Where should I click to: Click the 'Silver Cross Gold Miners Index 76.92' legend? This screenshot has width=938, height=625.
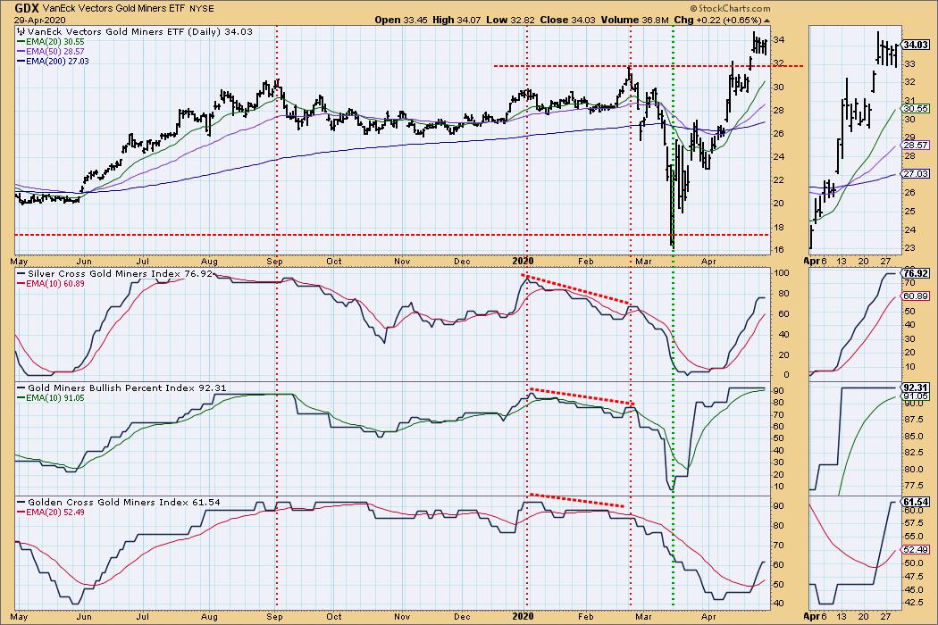tap(115, 273)
